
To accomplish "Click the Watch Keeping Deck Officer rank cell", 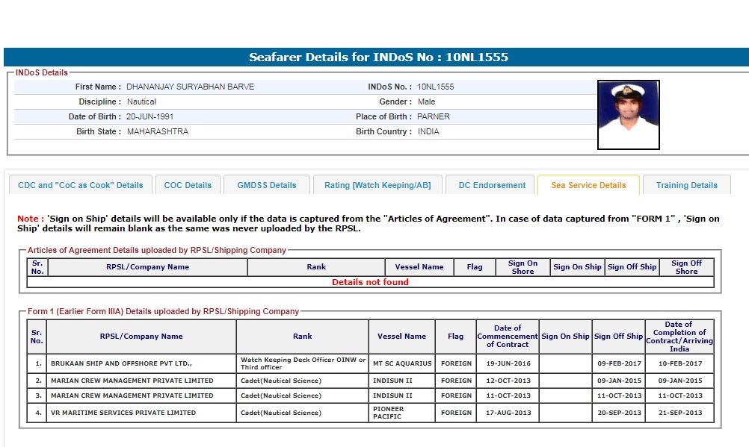I will pyautogui.click(x=303, y=363).
